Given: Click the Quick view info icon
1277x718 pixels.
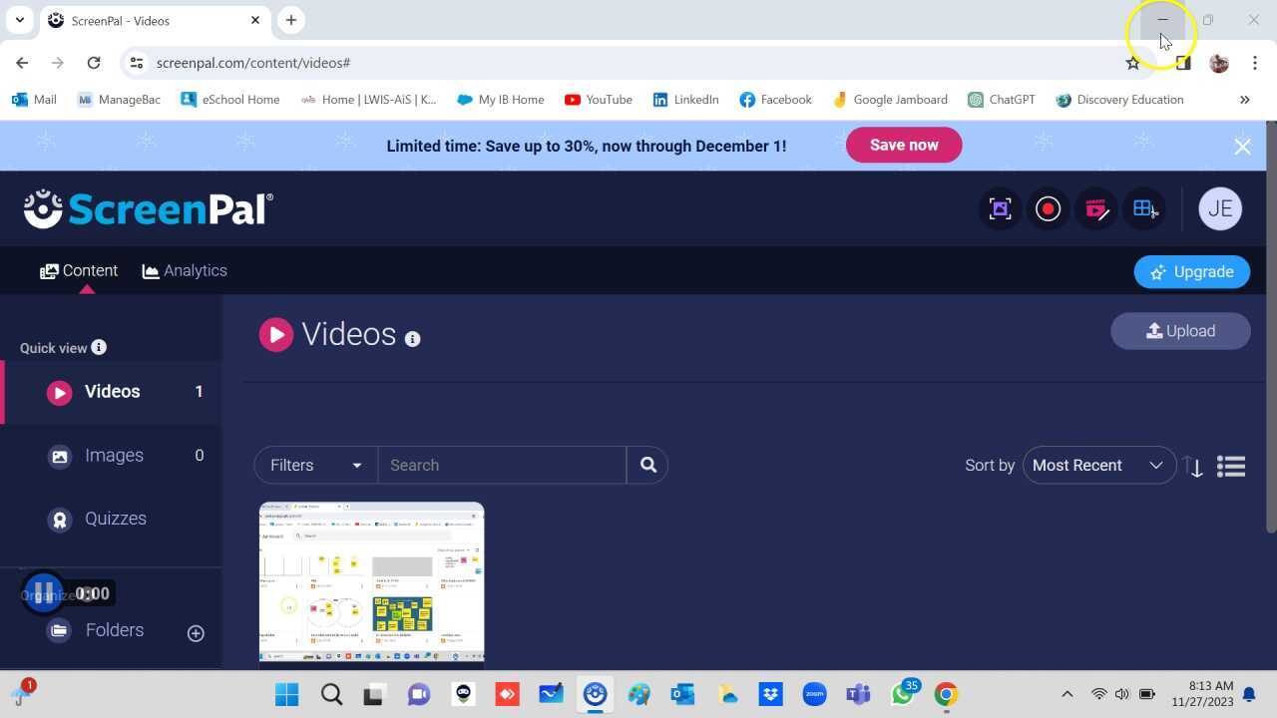Looking at the screenshot, I should (x=99, y=347).
